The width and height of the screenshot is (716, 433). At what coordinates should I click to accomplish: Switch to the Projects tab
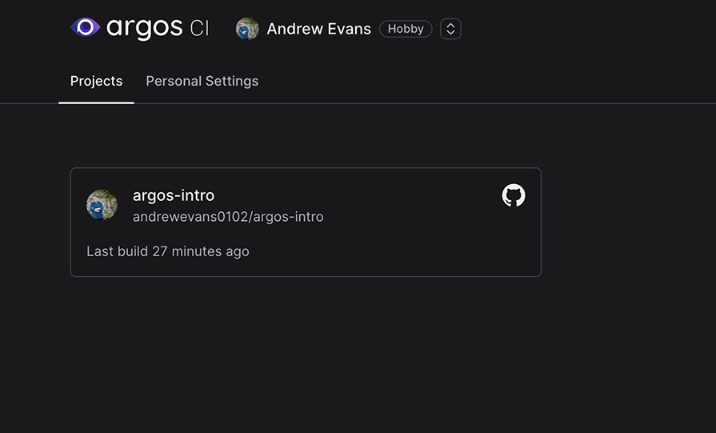96,81
